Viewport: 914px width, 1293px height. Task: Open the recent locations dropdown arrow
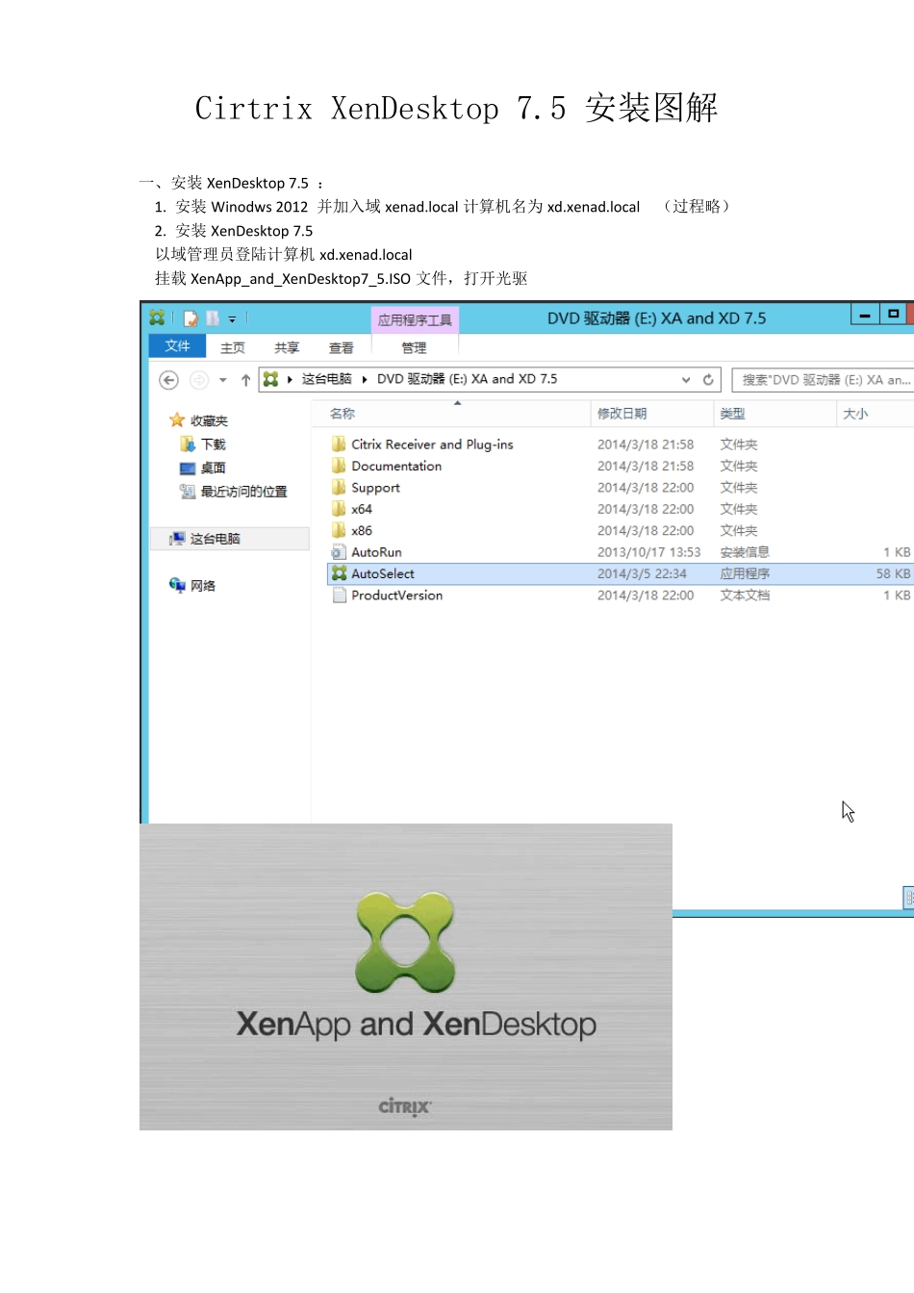click(223, 380)
